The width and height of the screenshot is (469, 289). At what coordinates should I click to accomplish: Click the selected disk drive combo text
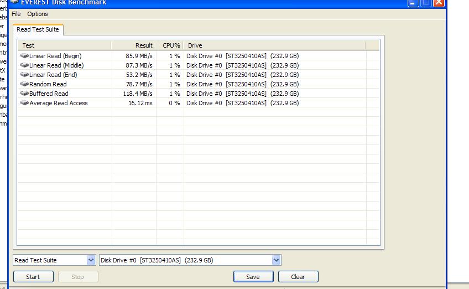tap(157, 260)
